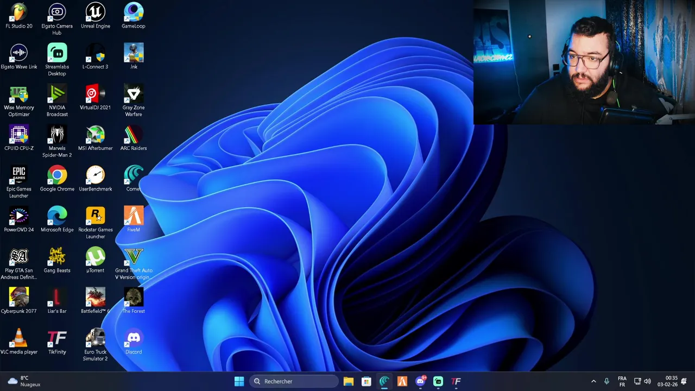Select the .lnk PUBG-style shortcut icon
The image size is (695, 391).
point(134,56)
